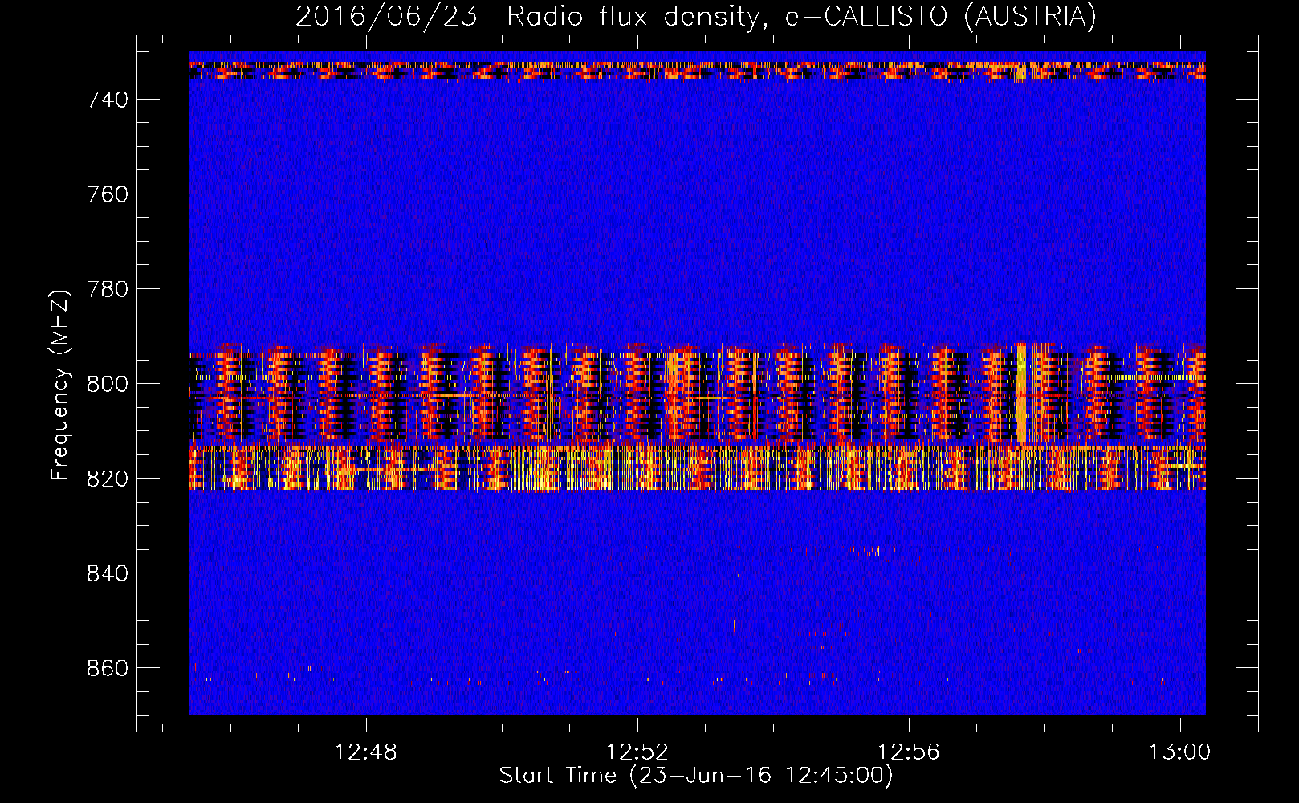1299x803 pixels.
Task: Click the 780 frequency tick label
Action: (x=108, y=289)
